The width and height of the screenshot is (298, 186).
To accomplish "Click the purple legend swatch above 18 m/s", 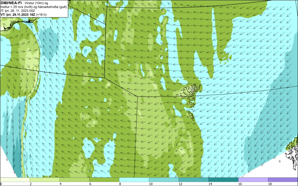I will coord(283,179).
